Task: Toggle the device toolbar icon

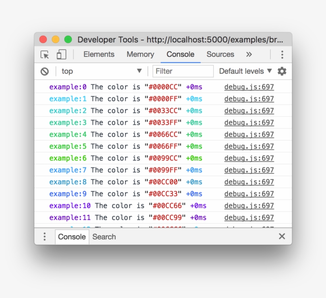Action: point(61,55)
